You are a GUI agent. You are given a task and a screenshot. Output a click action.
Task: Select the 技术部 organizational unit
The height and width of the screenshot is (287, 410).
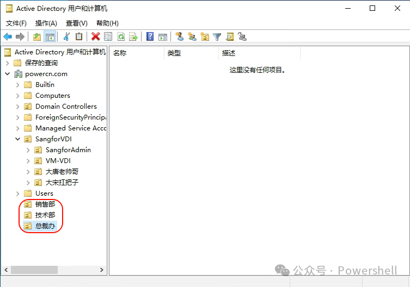pyautogui.click(x=45, y=215)
